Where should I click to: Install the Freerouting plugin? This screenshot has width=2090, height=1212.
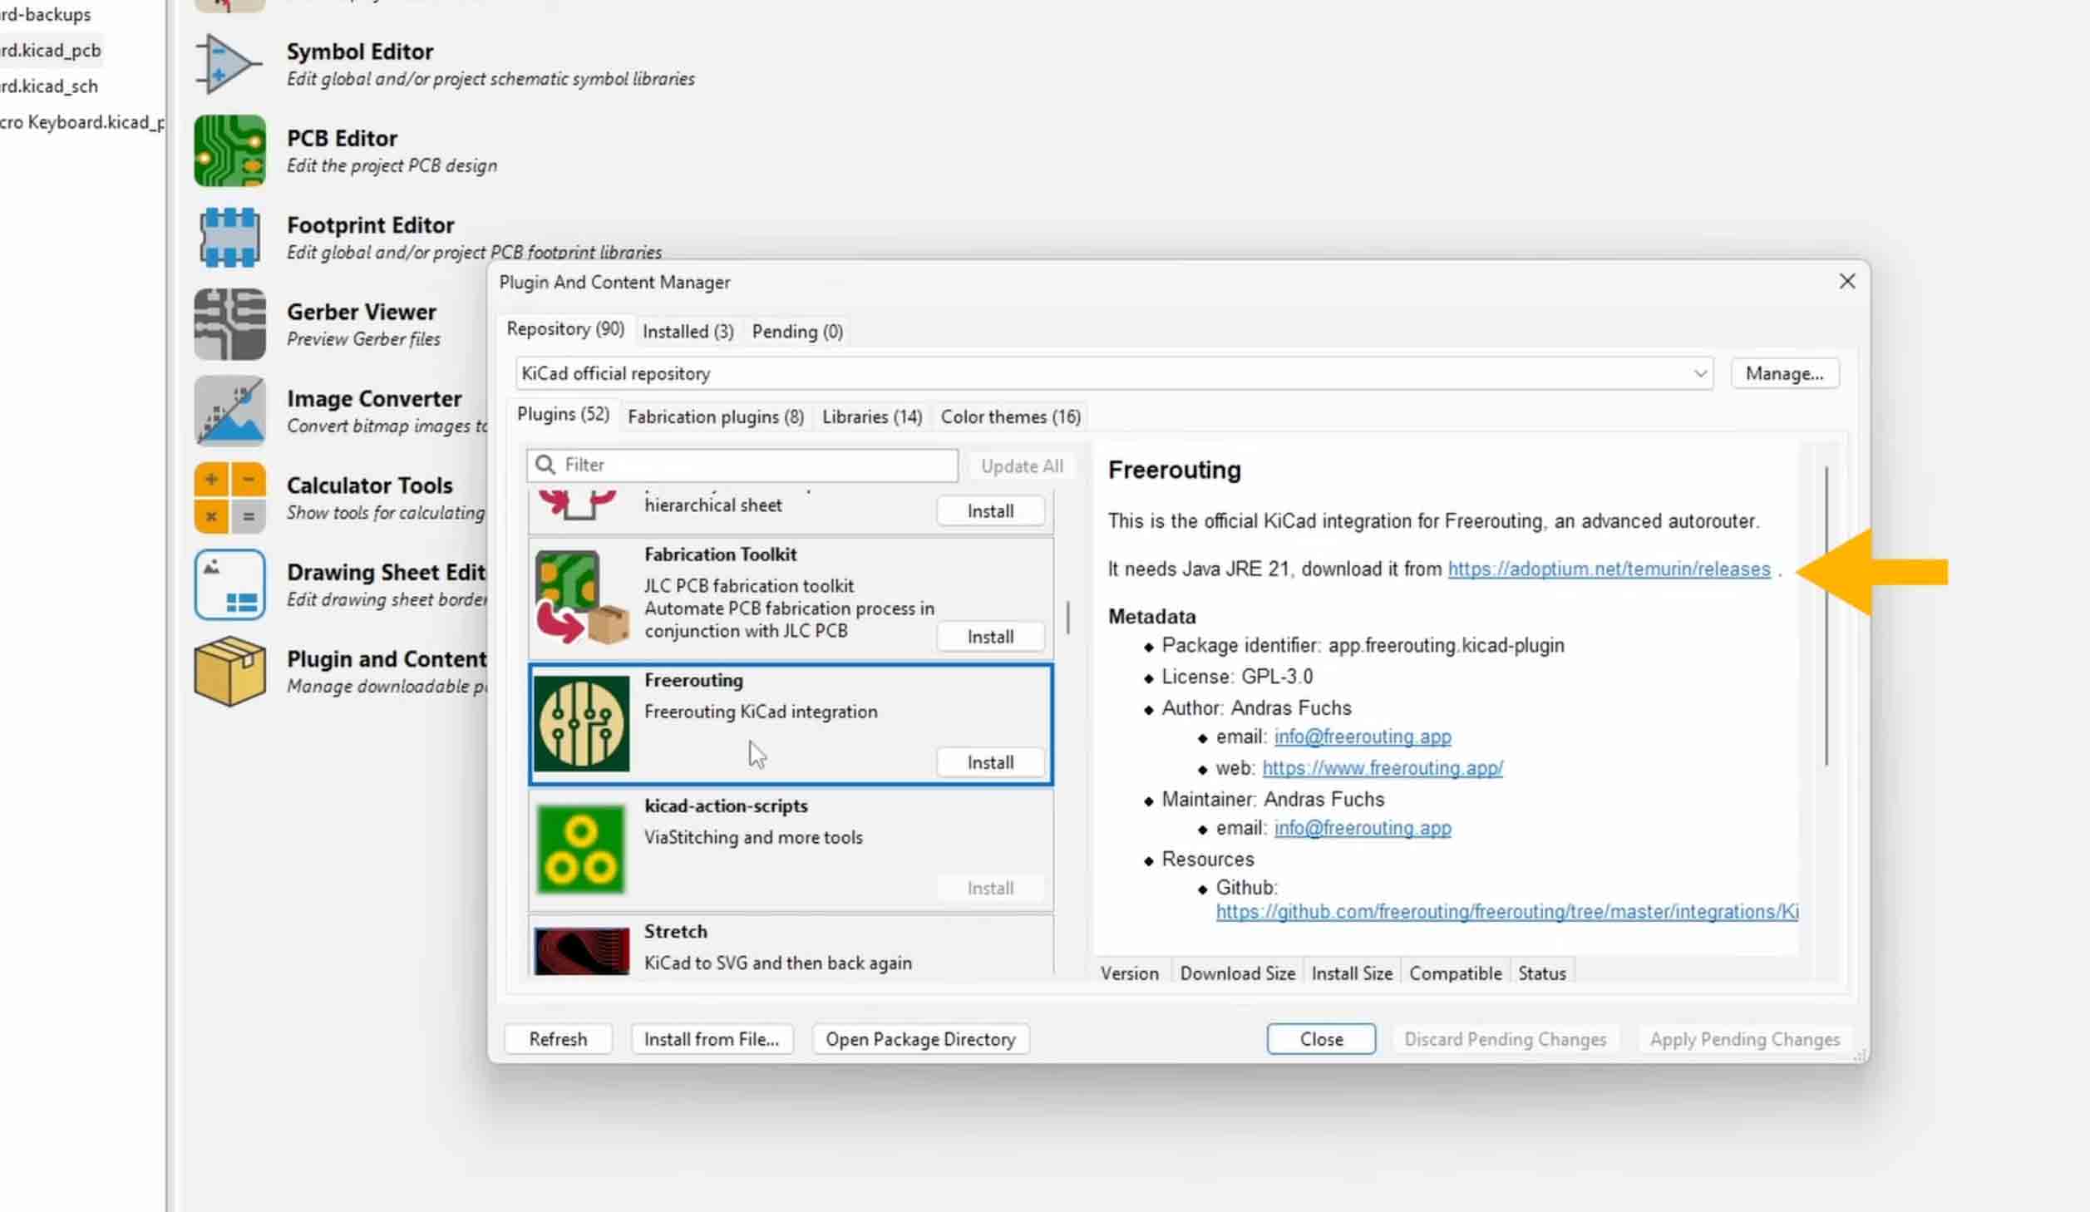(x=989, y=762)
